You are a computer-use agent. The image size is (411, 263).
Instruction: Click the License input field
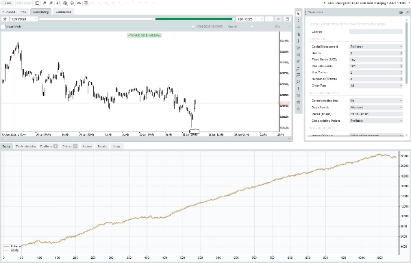coord(376,32)
